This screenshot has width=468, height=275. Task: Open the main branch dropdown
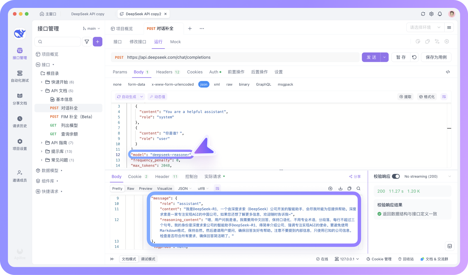[x=91, y=29]
